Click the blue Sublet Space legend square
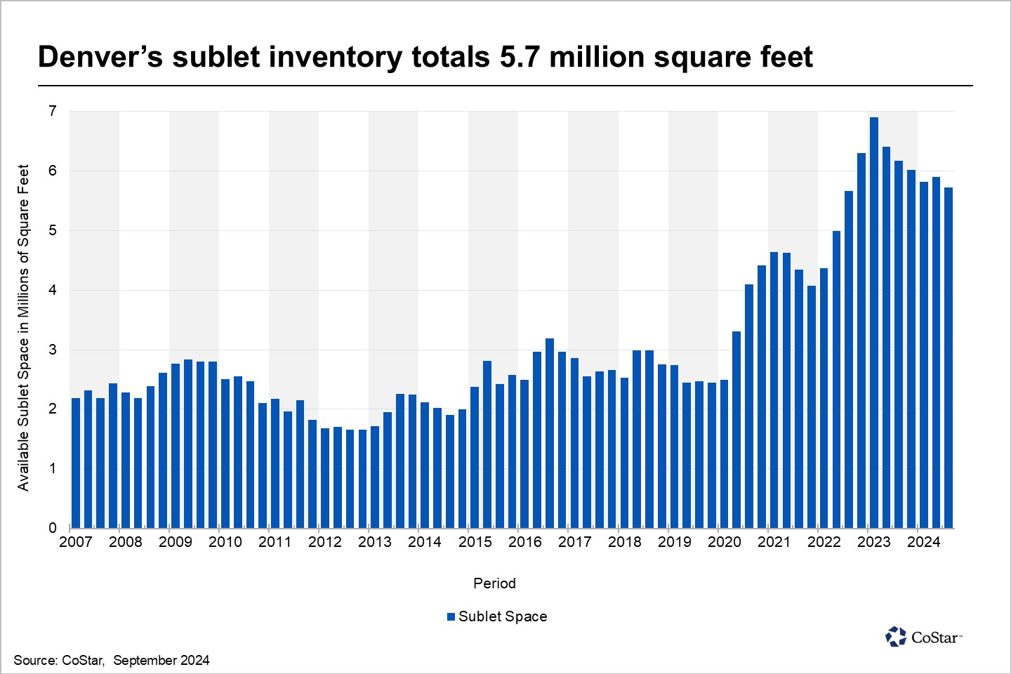The width and height of the screenshot is (1011, 674). [x=451, y=617]
